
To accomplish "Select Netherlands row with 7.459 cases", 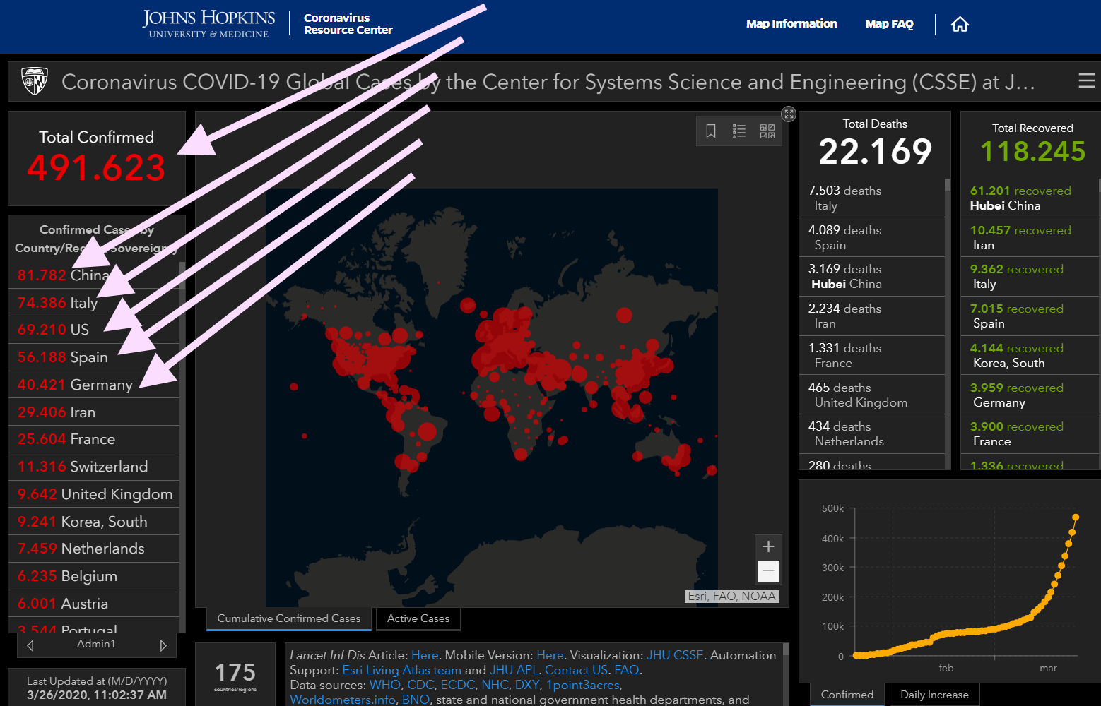I will point(94,549).
